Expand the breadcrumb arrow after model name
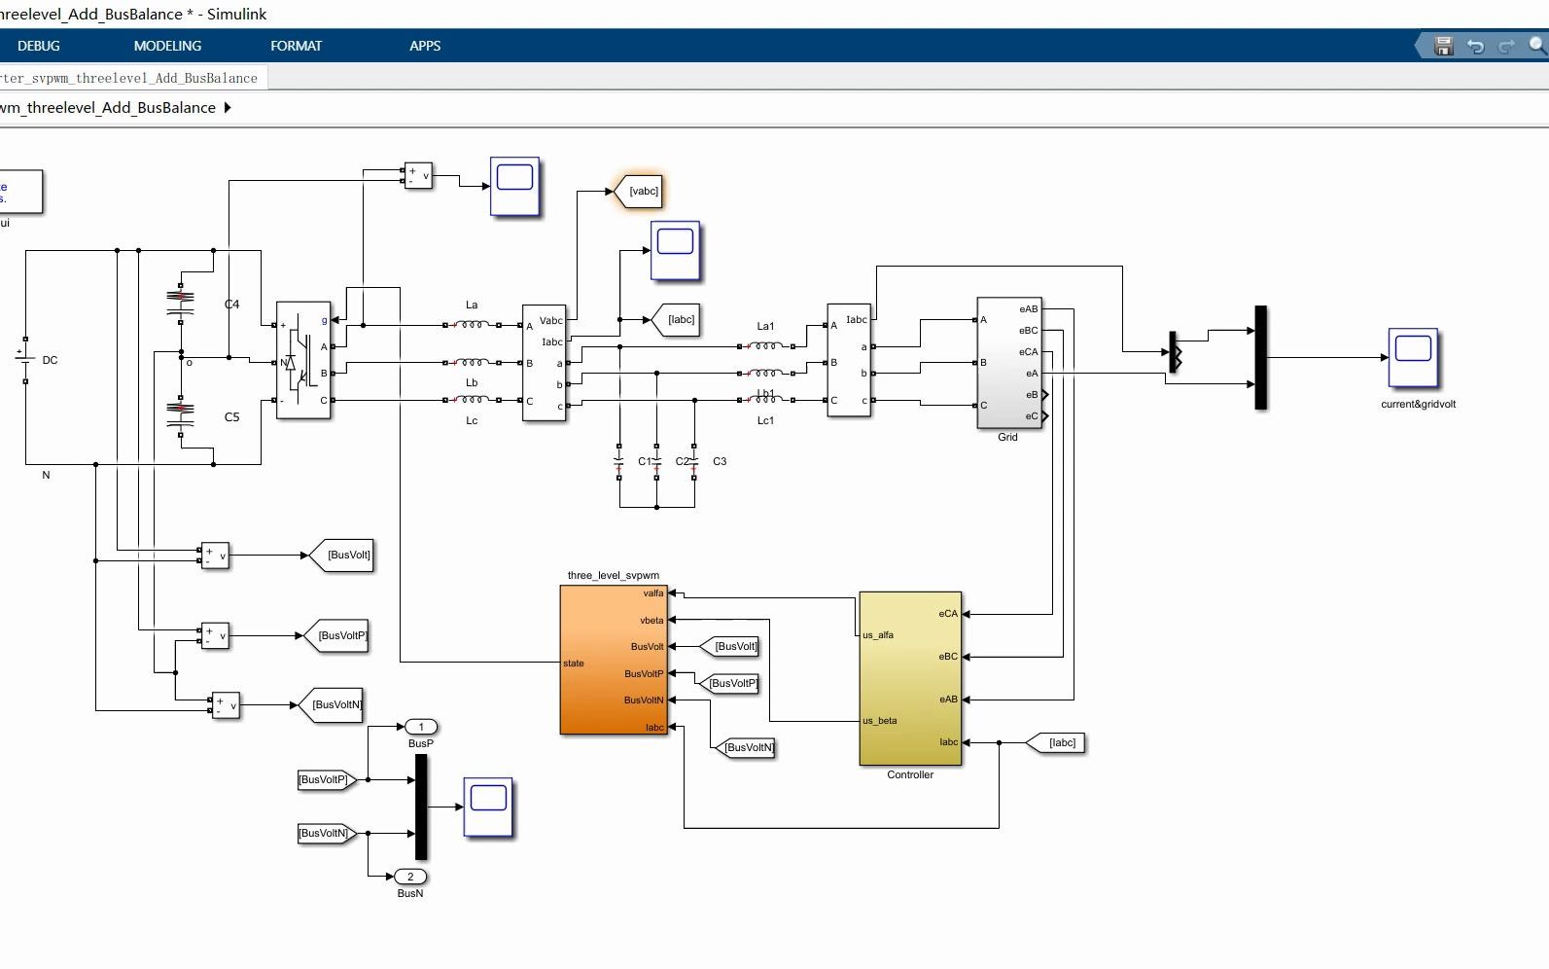This screenshot has height=969, width=1549. click(228, 108)
